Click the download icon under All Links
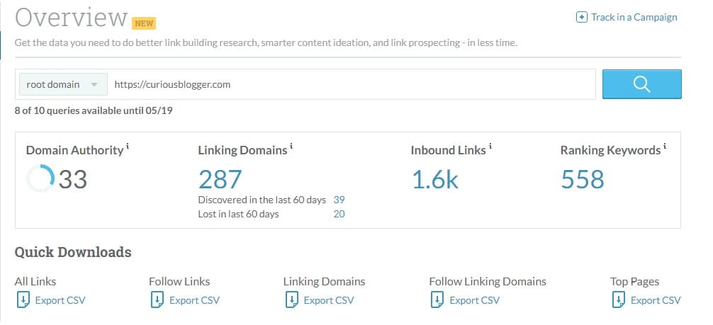The width and height of the screenshot is (713, 325). [x=23, y=300]
